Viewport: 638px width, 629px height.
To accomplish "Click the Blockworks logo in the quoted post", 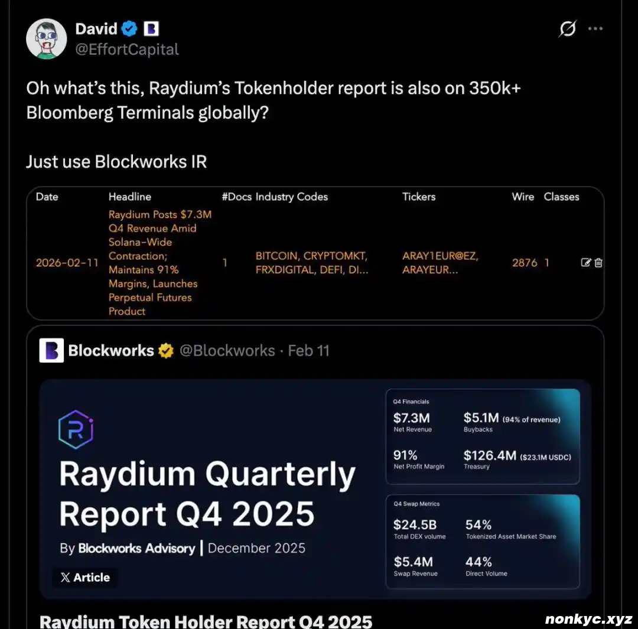I will click(x=51, y=350).
